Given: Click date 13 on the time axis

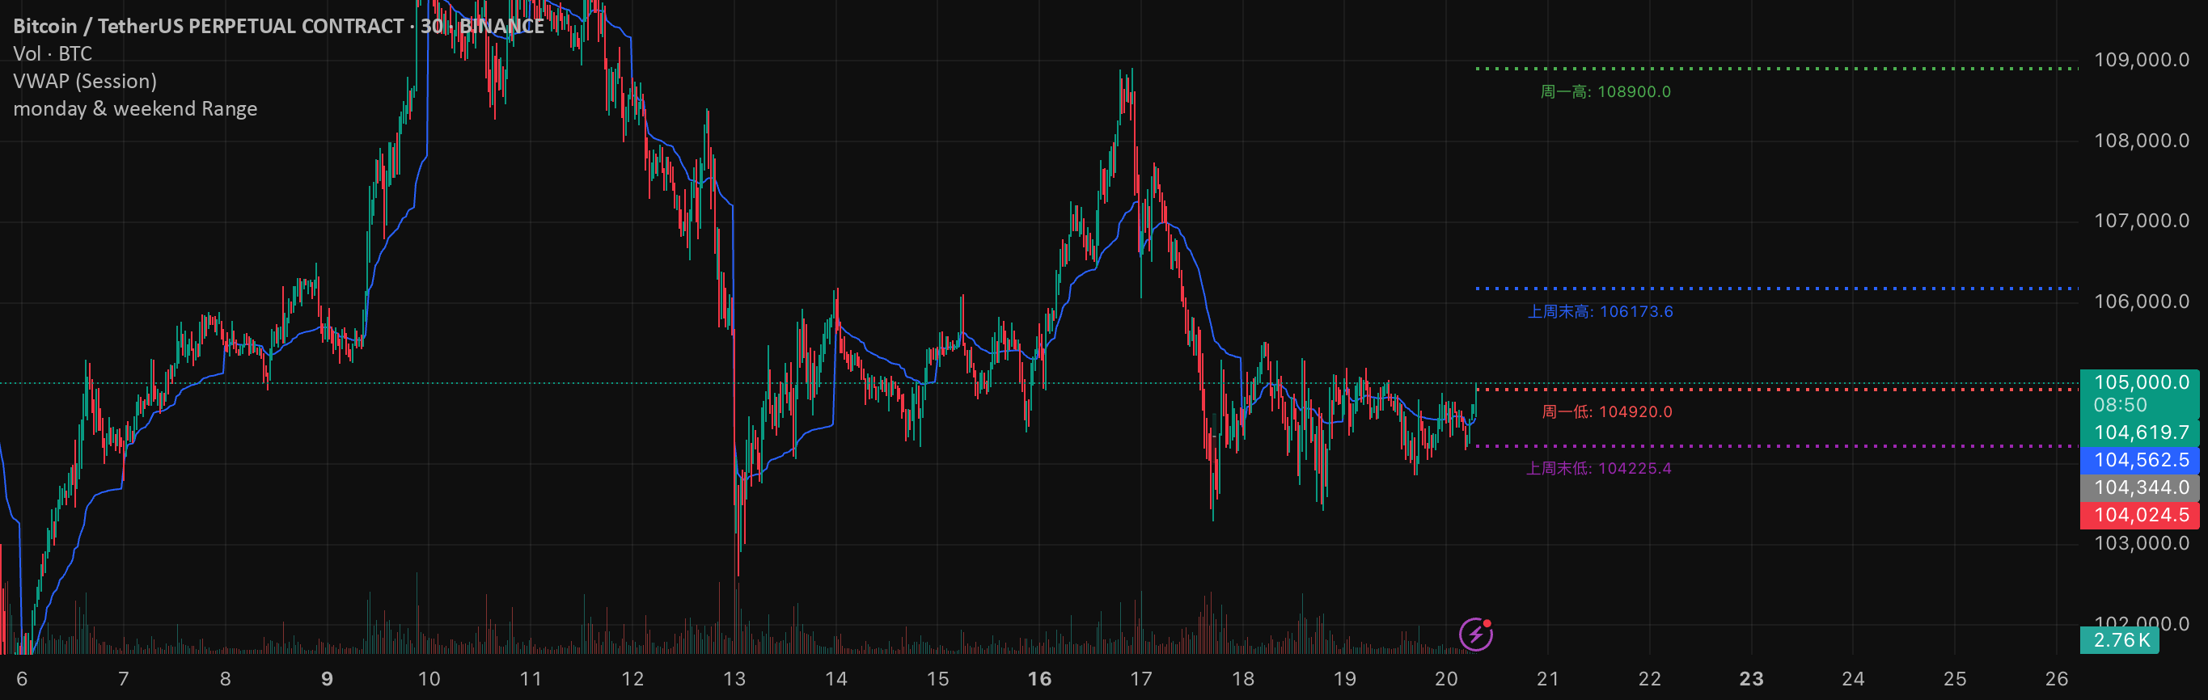Looking at the screenshot, I should coord(734,680).
